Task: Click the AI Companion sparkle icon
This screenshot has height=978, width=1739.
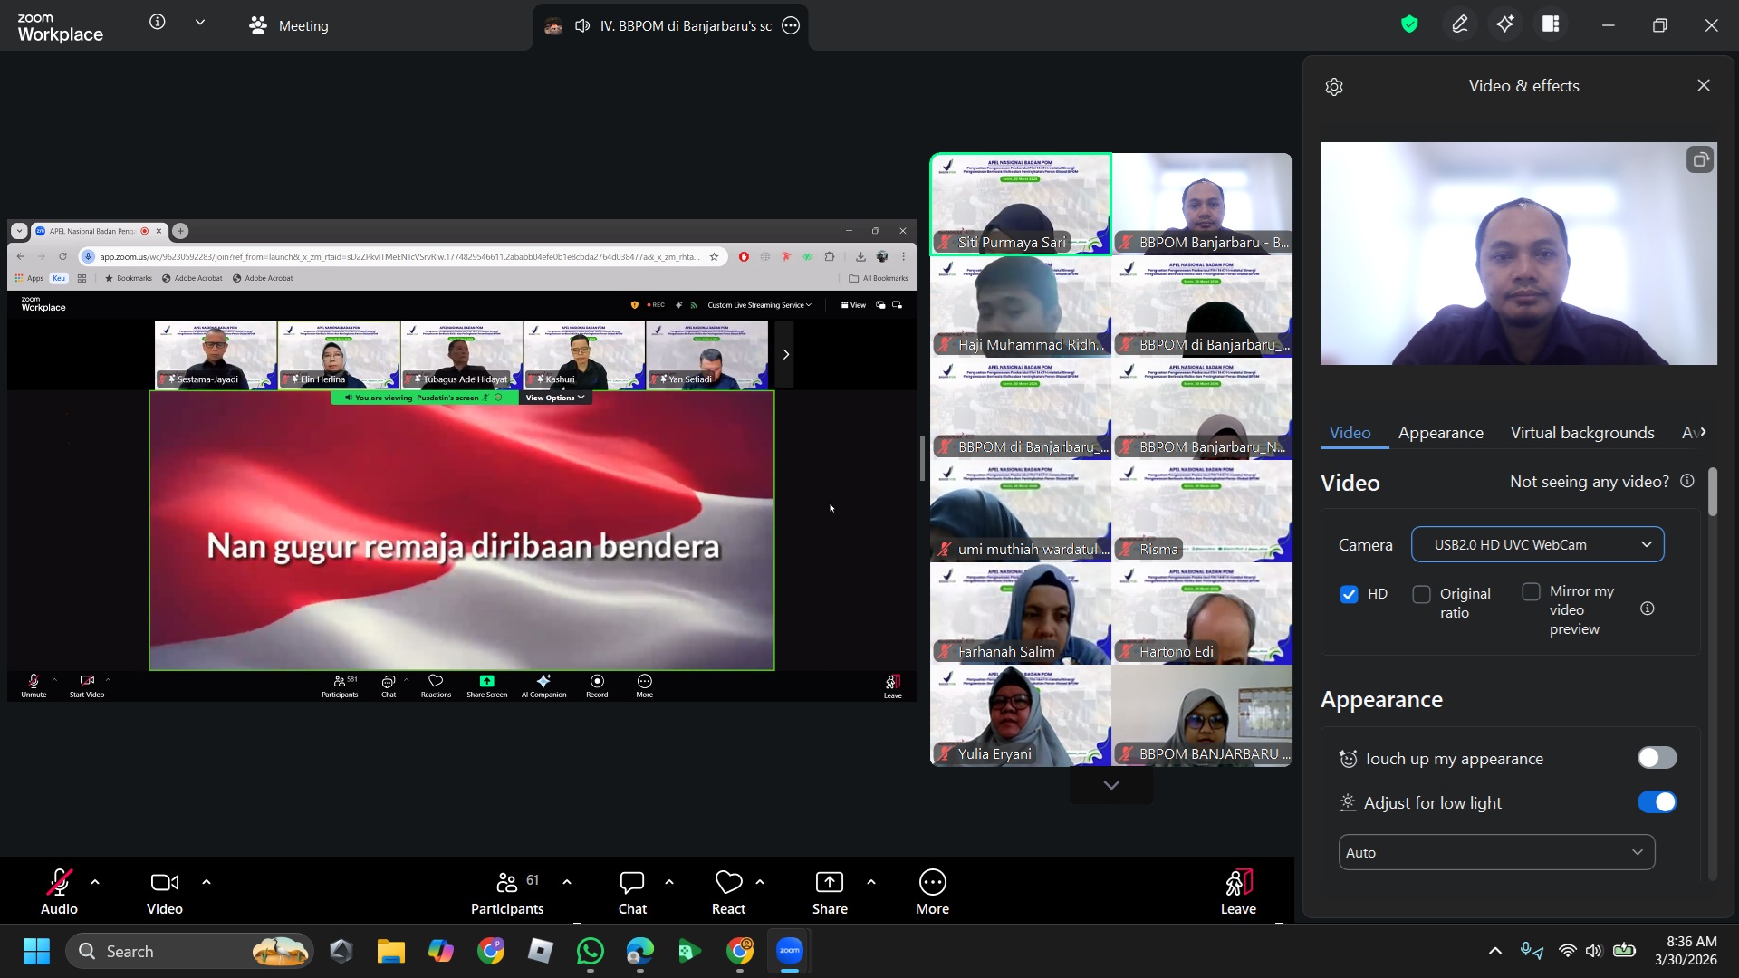Action: click(x=1505, y=25)
